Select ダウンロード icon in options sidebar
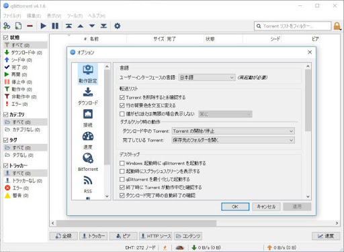The width and height of the screenshot is (344, 252). (88, 97)
